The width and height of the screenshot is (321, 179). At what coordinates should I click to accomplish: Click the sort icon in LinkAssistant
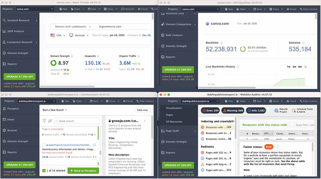pos(50,121)
